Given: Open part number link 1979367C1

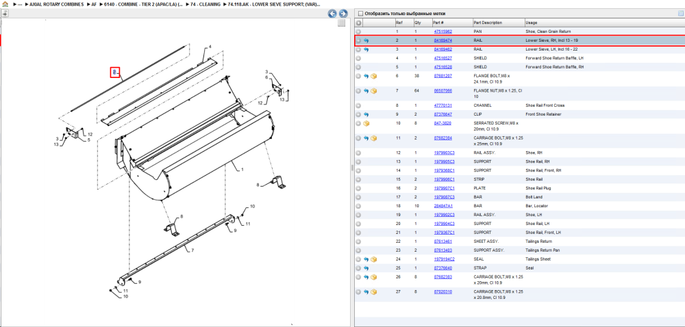Looking at the screenshot, I should pos(444,233).
